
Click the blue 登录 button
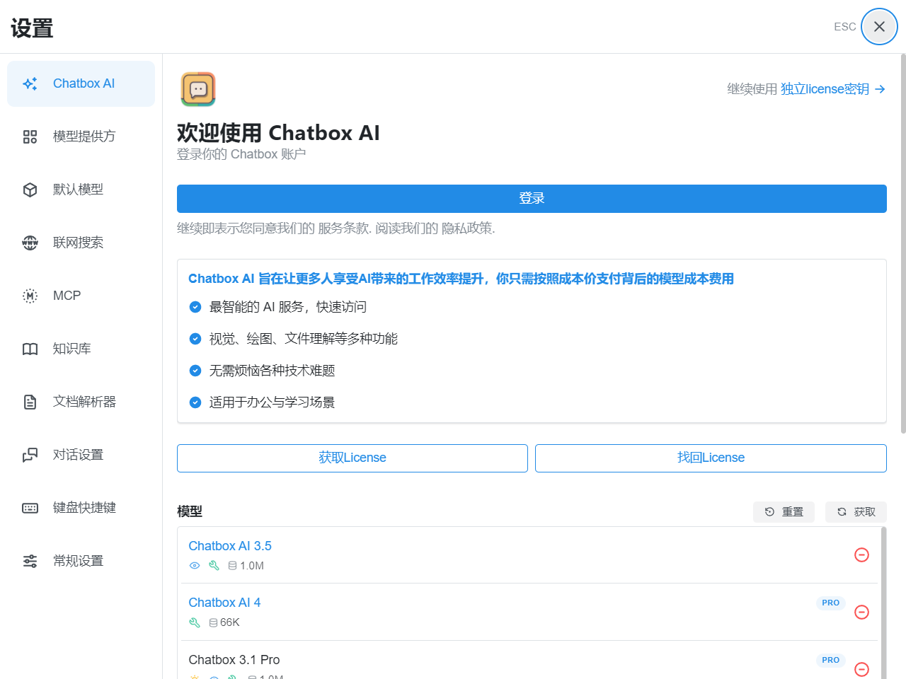[532, 199]
